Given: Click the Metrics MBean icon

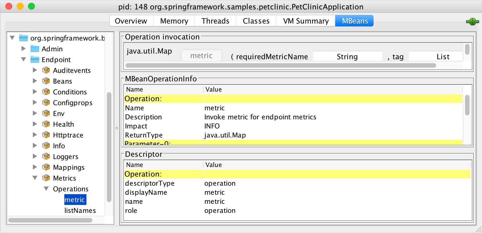Looking at the screenshot, I should point(46,178).
